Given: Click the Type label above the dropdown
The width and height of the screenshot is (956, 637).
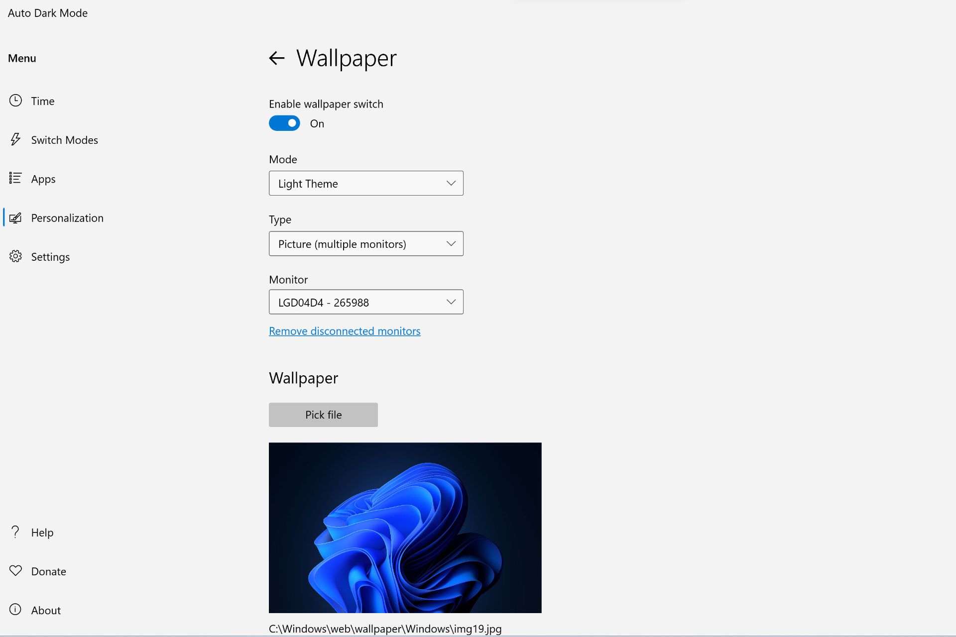Looking at the screenshot, I should tap(280, 219).
